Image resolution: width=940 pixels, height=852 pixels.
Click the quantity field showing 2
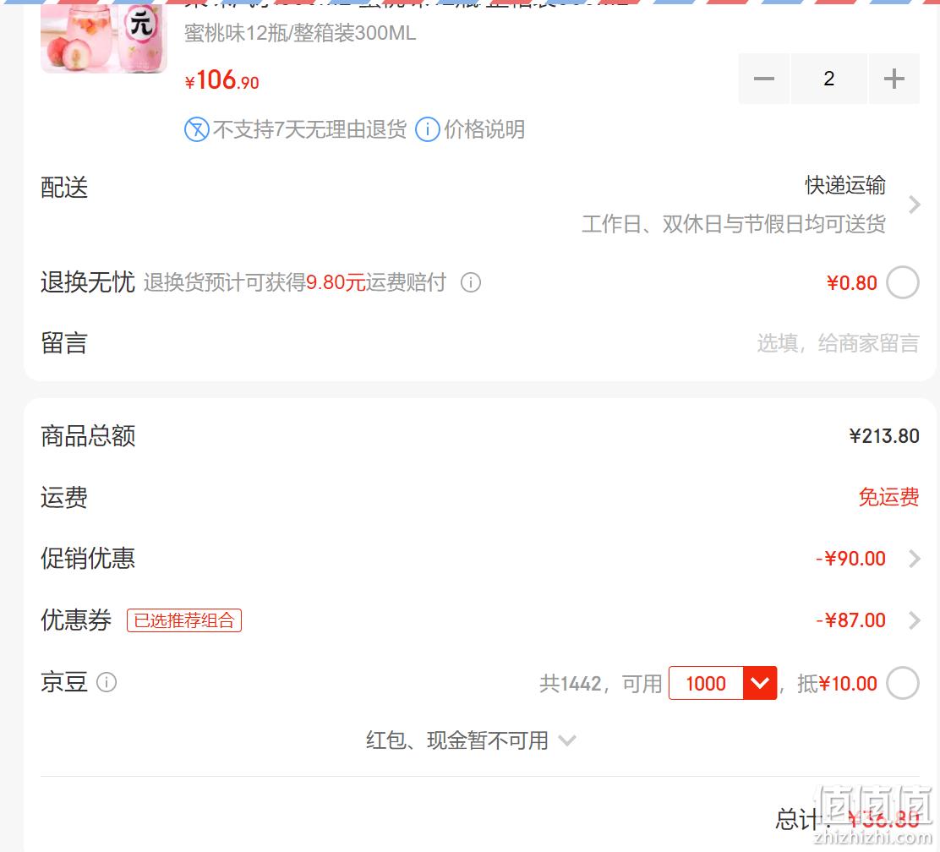point(829,79)
